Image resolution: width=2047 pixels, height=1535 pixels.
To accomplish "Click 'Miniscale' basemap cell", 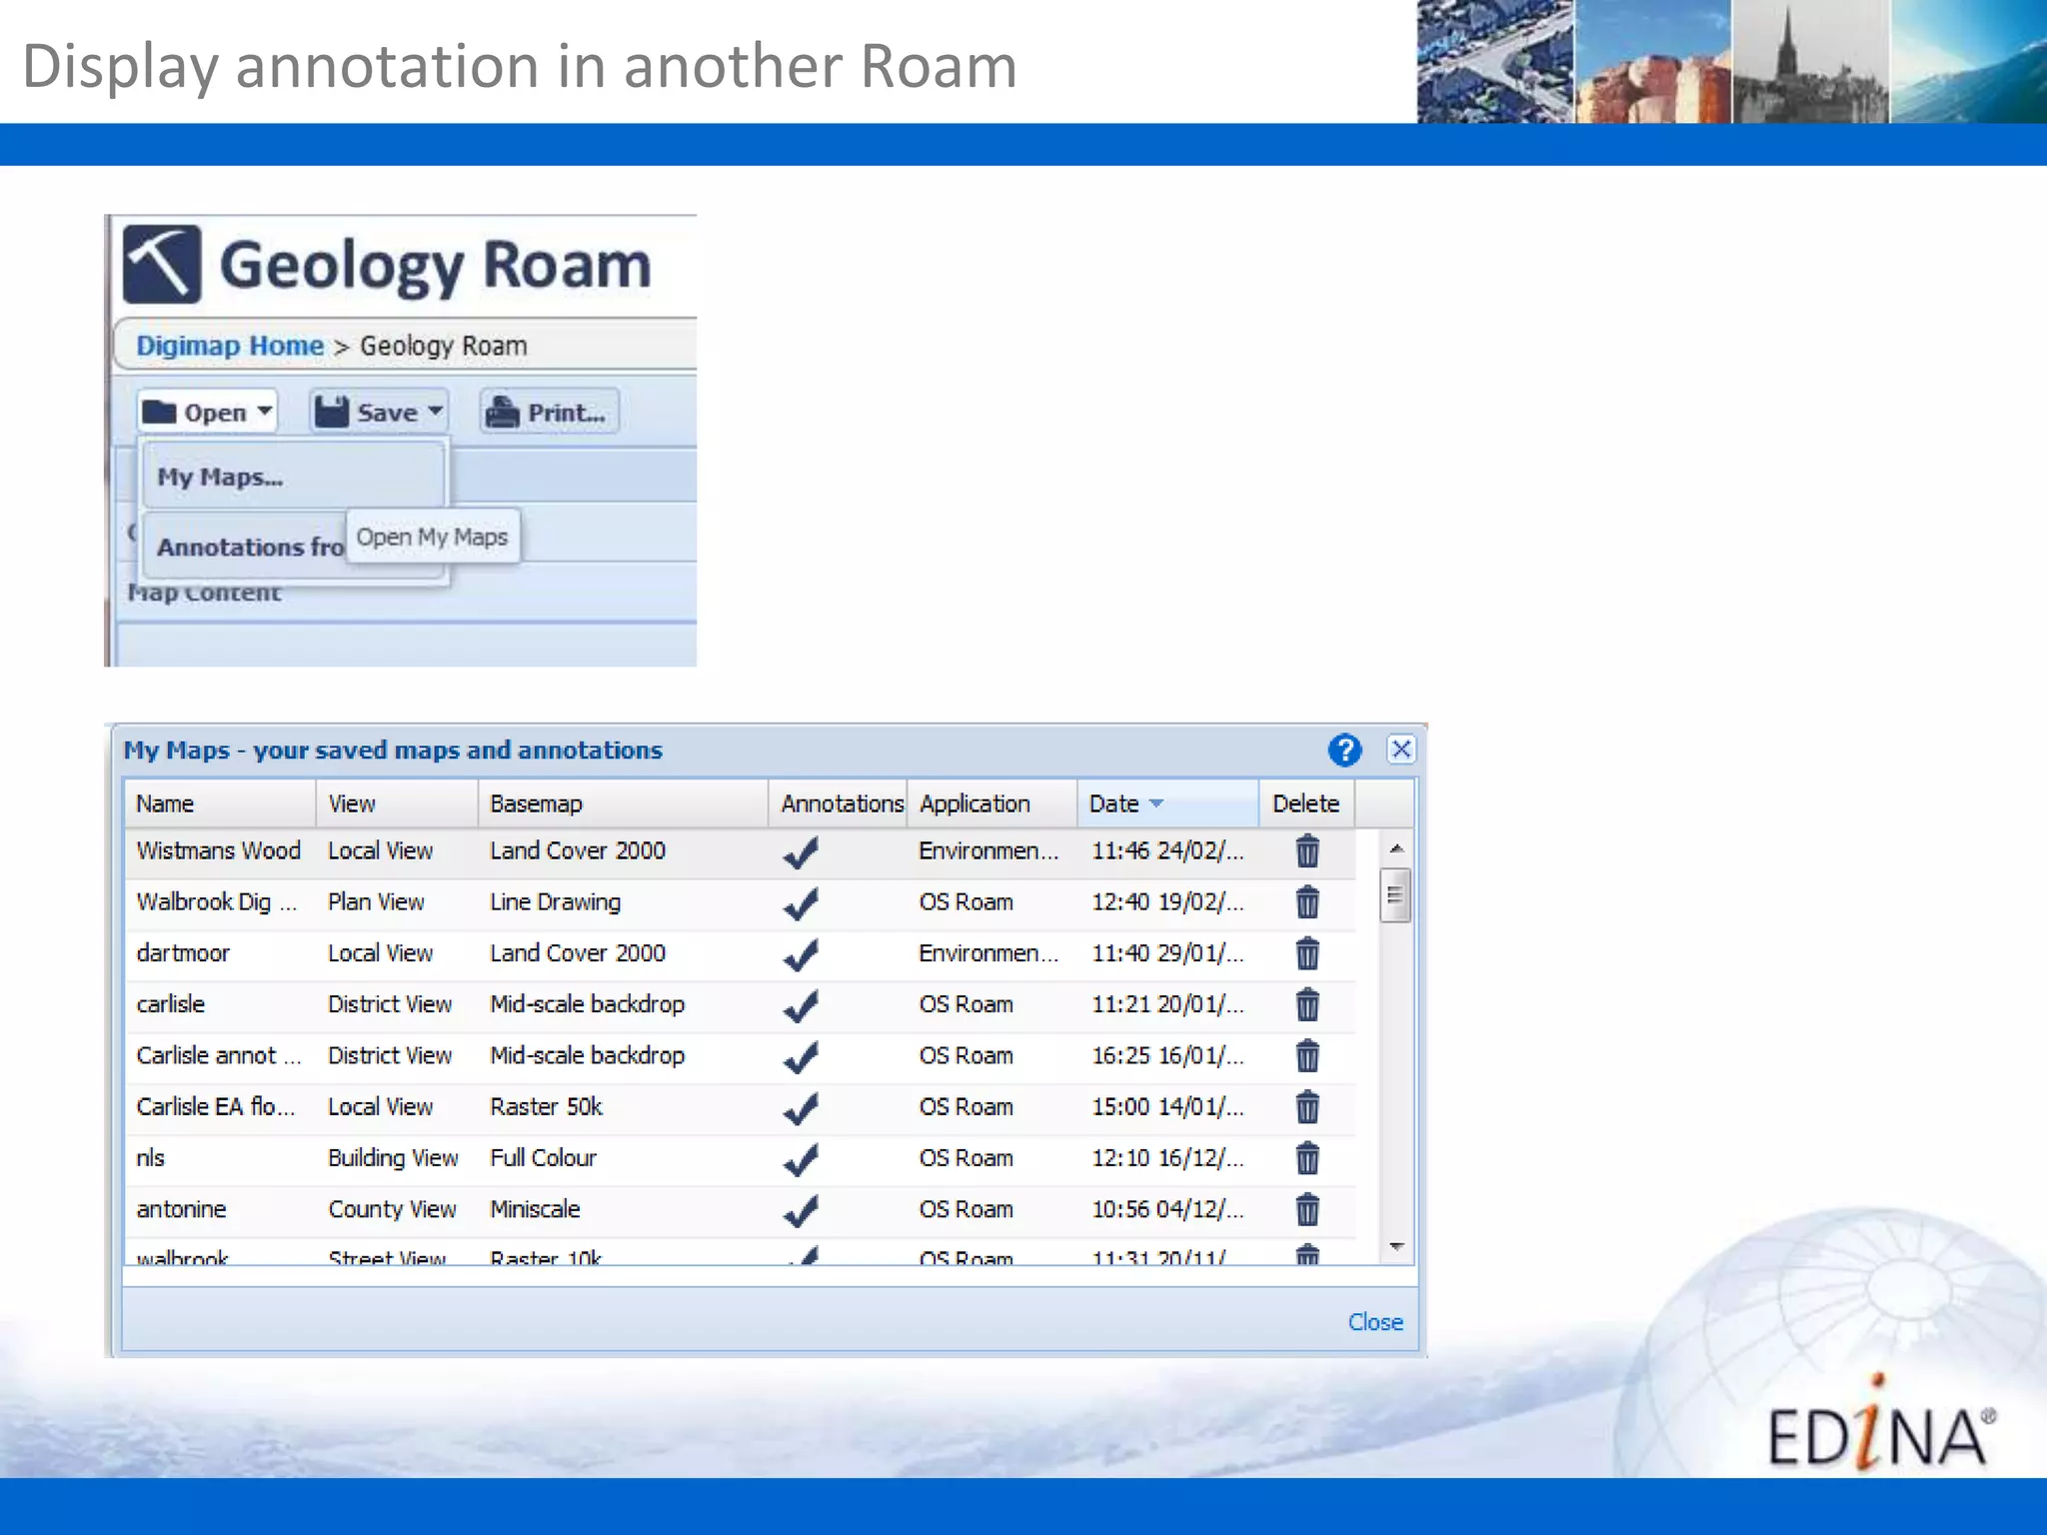I will pos(535,1209).
